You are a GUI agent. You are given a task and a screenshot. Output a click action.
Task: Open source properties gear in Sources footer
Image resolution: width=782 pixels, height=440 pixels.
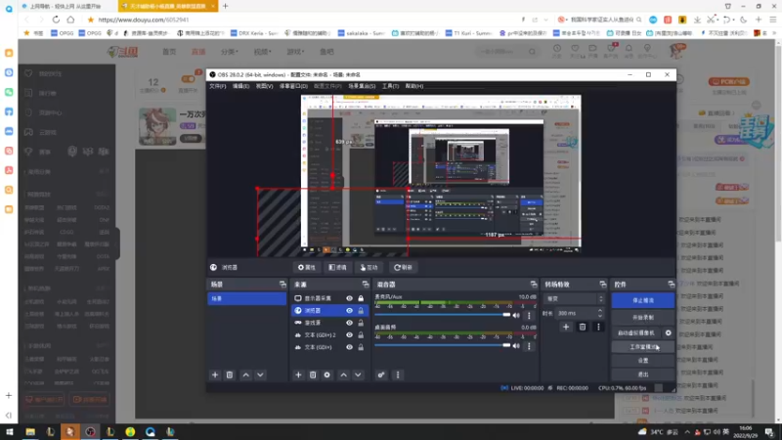(x=327, y=374)
